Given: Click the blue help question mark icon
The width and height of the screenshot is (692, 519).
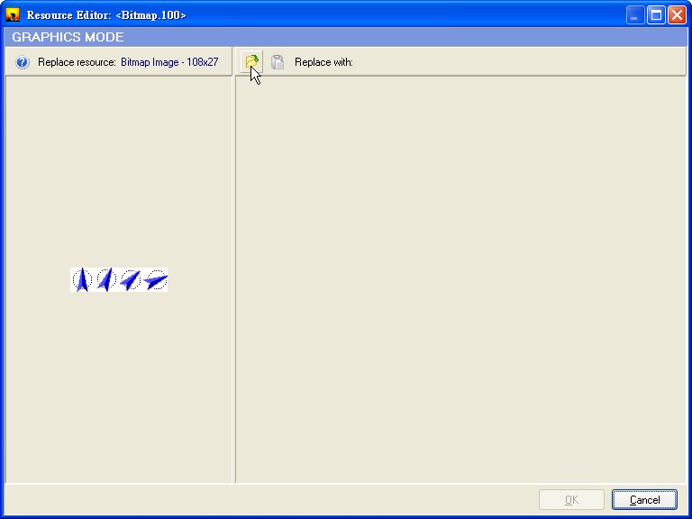Looking at the screenshot, I should coord(22,62).
